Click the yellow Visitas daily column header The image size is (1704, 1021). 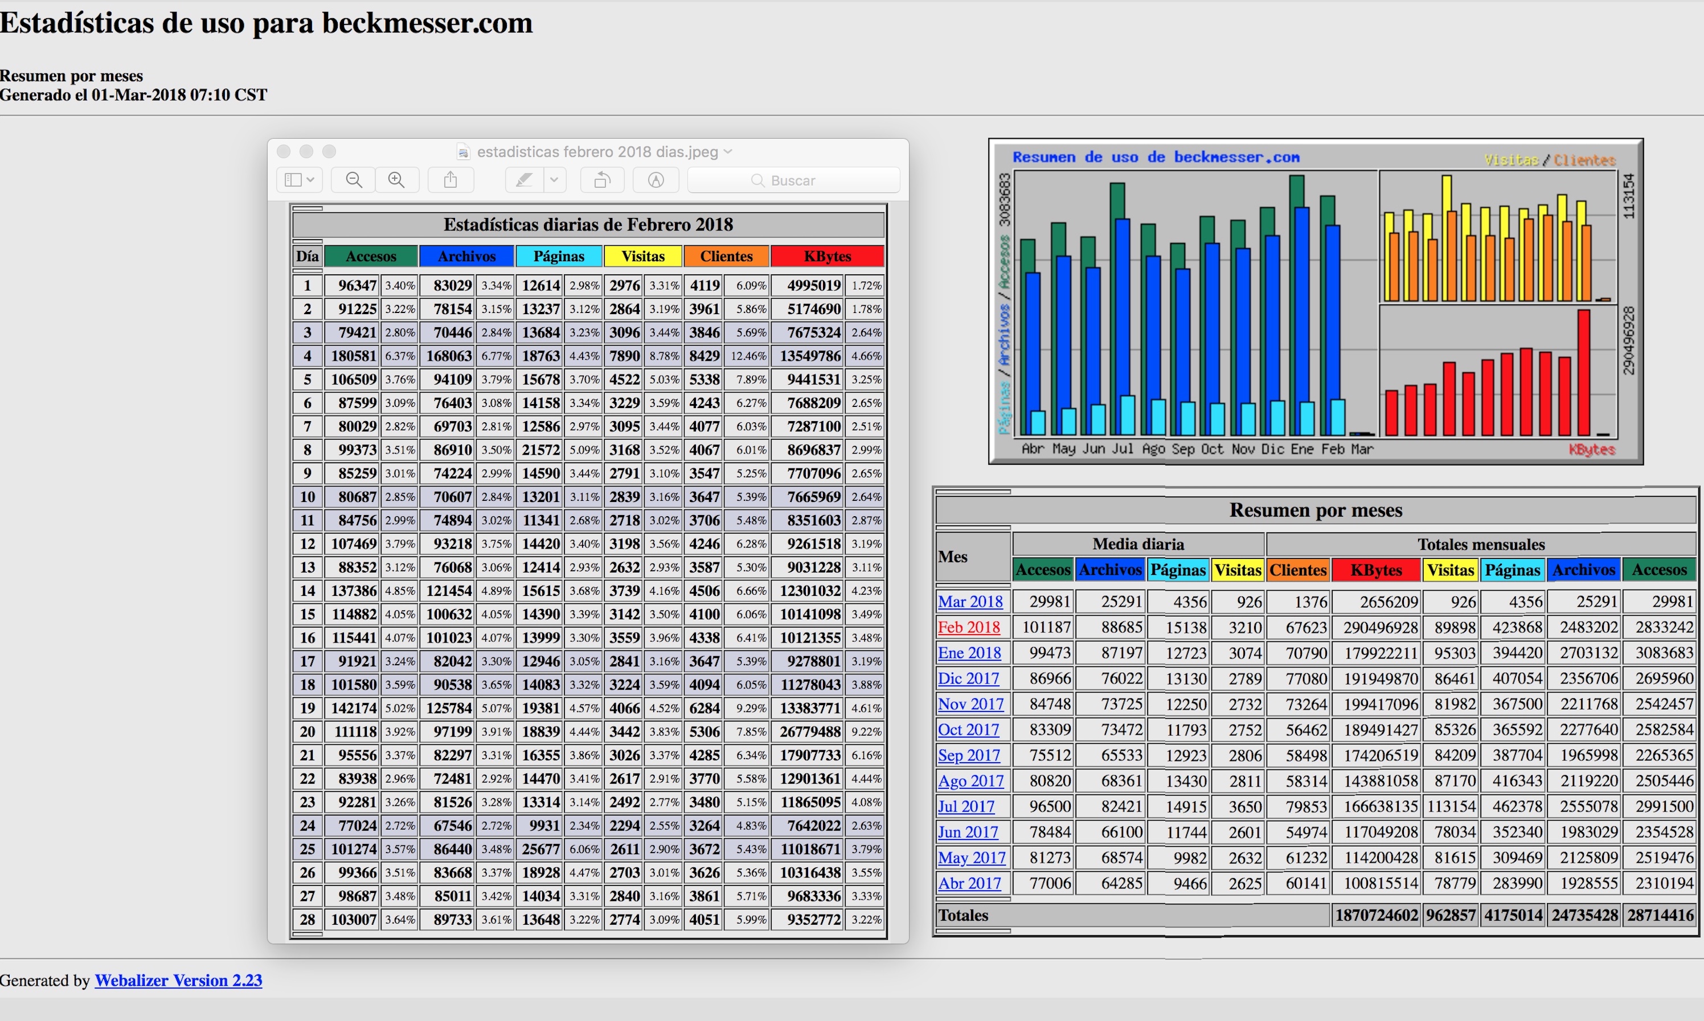tap(642, 257)
